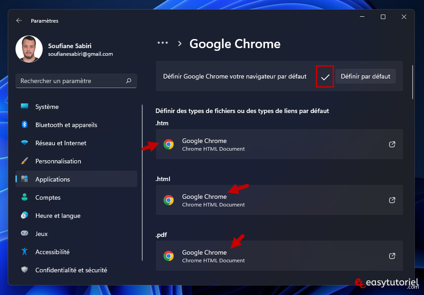Click the Applications sidebar icon
The width and height of the screenshot is (424, 295).
pos(25,179)
